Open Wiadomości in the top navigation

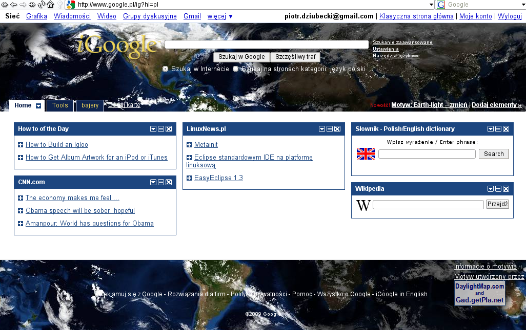tap(72, 16)
